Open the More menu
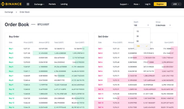This screenshot has height=109, width=184. [x=137, y=4]
